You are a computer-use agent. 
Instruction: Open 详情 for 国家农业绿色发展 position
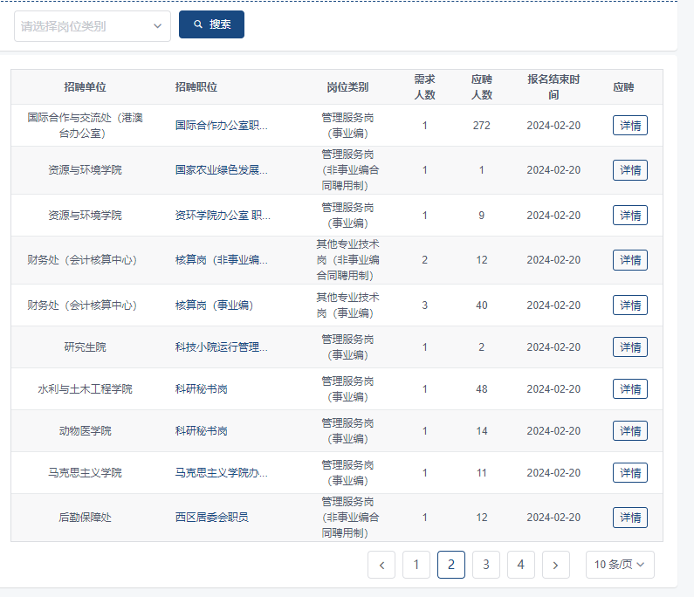click(629, 170)
